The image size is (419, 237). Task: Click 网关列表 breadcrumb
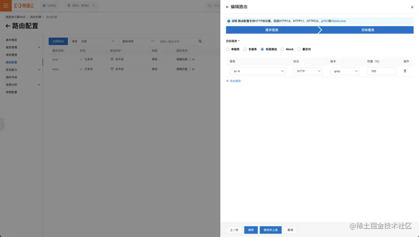[x=36, y=17]
